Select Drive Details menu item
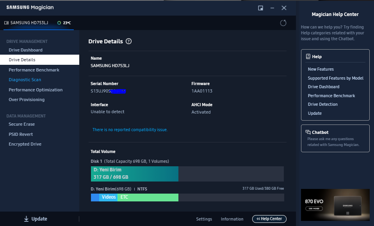This screenshot has width=374, height=226. 39,60
